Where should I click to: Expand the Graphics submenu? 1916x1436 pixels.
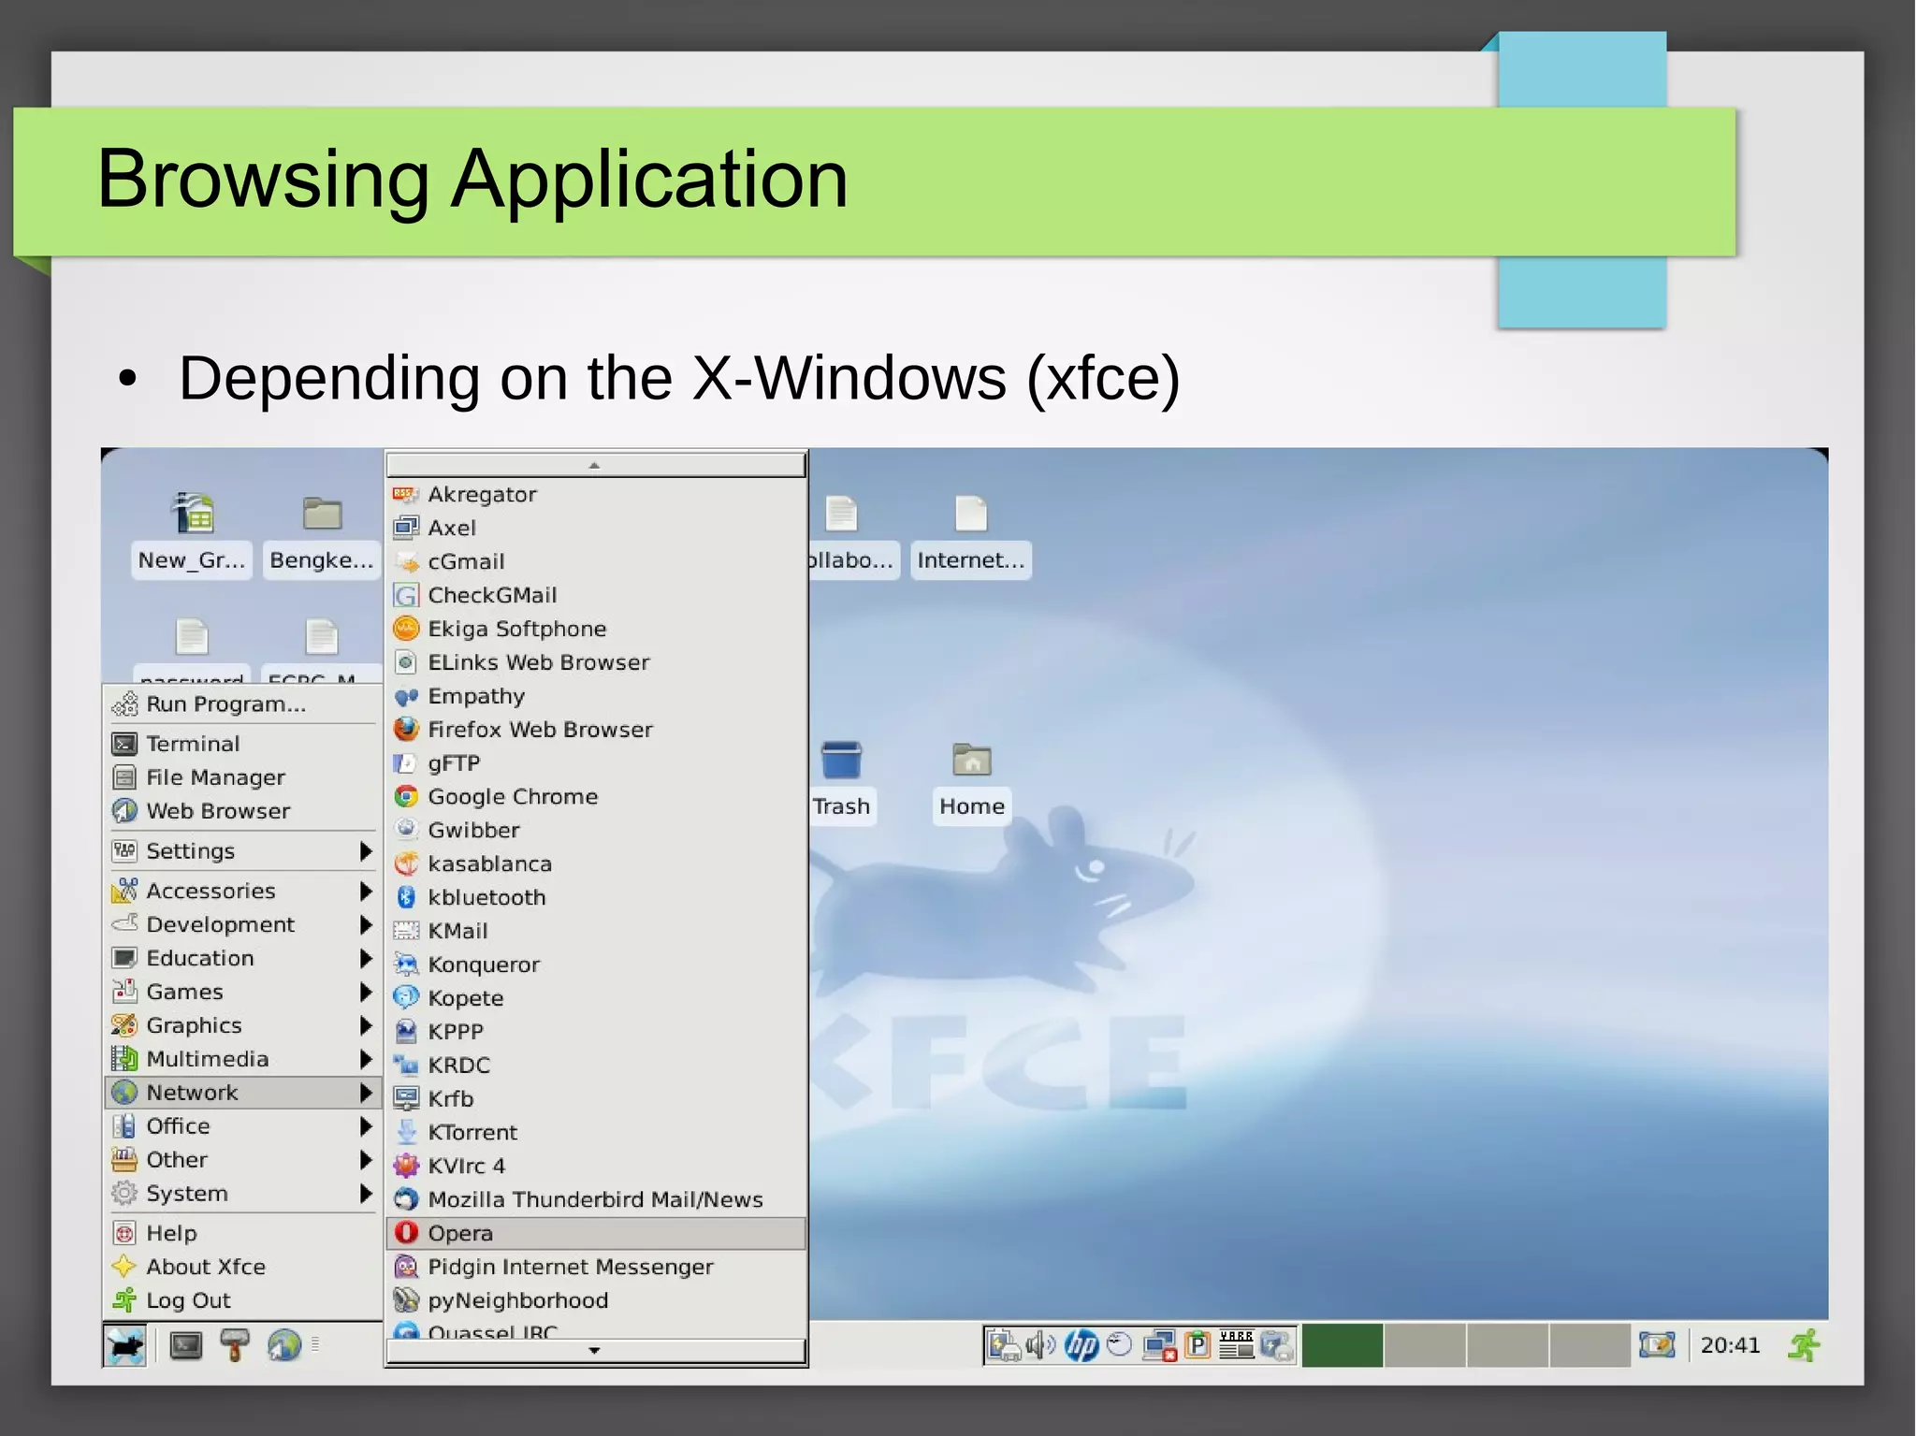tap(242, 1026)
